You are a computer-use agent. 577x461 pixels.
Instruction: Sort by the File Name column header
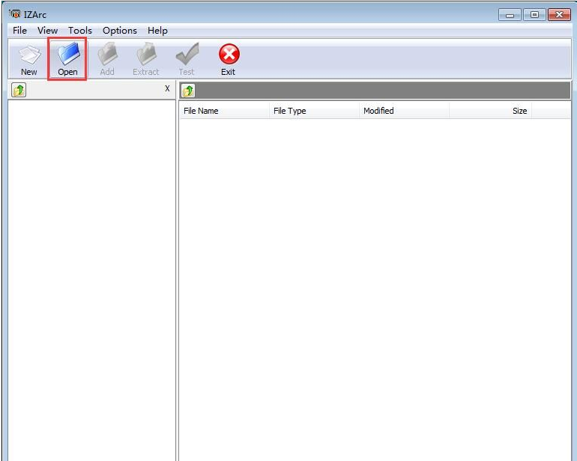click(225, 111)
